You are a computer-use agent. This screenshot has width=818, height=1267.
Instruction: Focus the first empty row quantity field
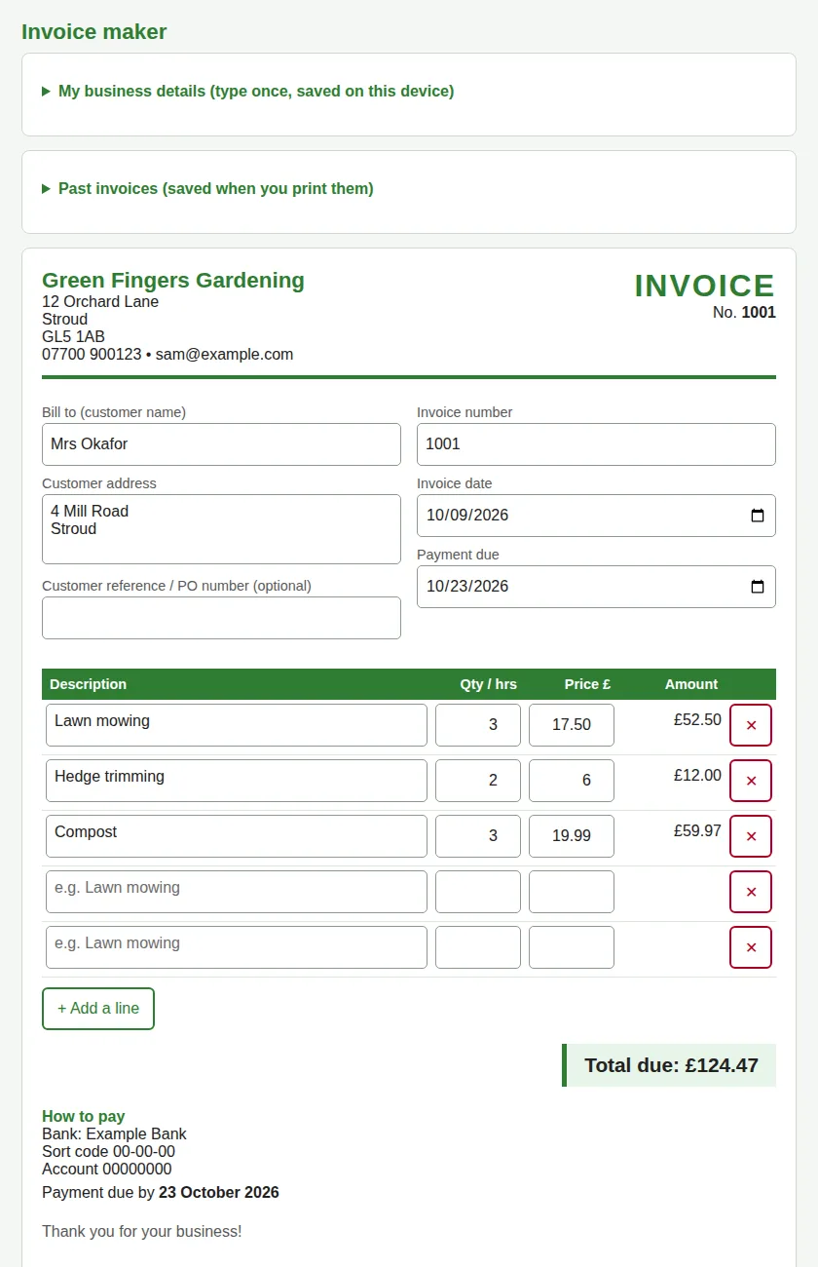tap(478, 892)
